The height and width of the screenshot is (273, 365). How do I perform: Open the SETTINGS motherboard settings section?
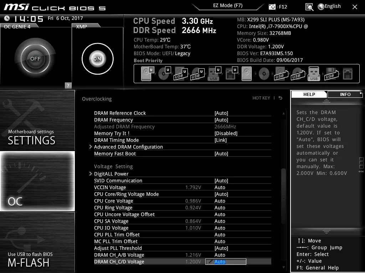(37, 120)
